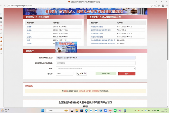Screen dimensions: 169x113
Task: Open the Wi-Fi network tray icon
Action: pos(153,110)
